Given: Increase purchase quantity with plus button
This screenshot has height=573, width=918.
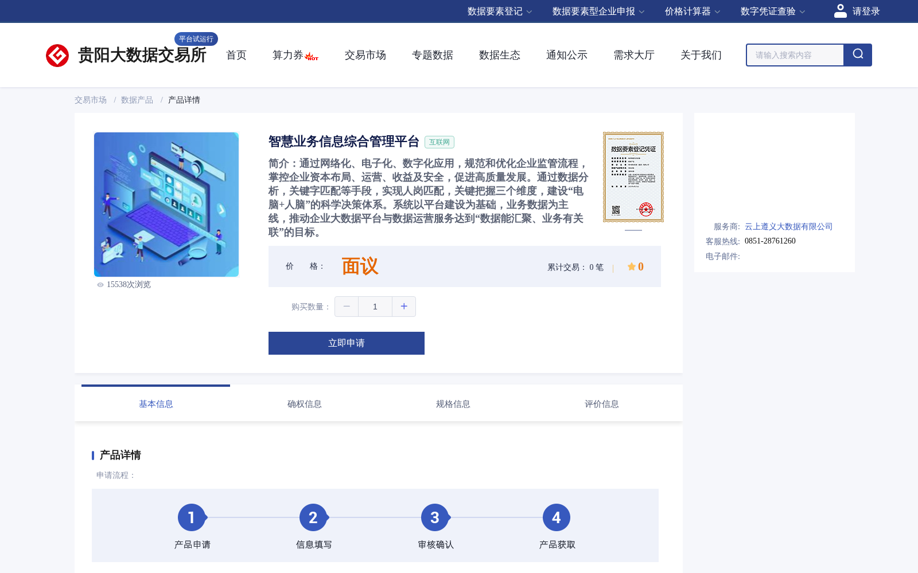Looking at the screenshot, I should click(404, 307).
